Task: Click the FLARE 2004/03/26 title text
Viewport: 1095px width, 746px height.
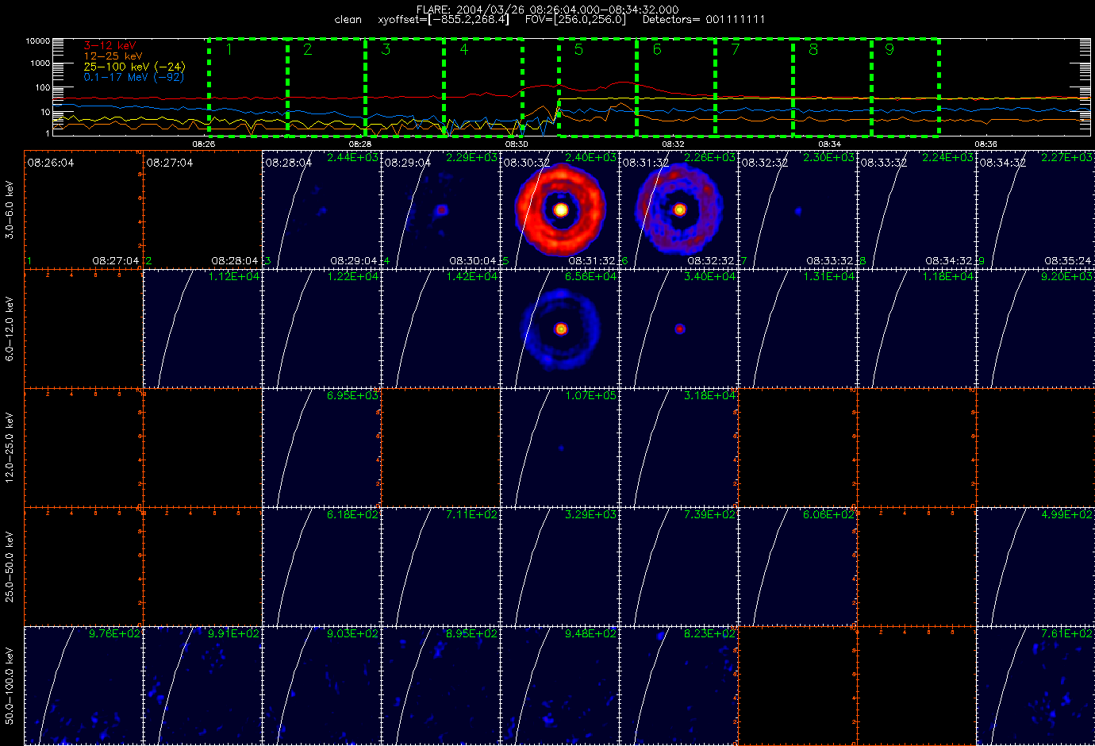Action: (547, 10)
